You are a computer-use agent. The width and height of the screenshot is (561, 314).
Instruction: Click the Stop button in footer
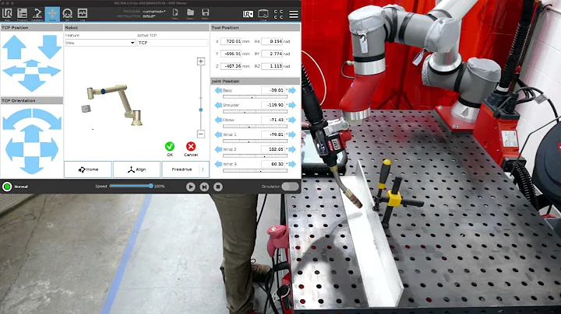click(218, 187)
